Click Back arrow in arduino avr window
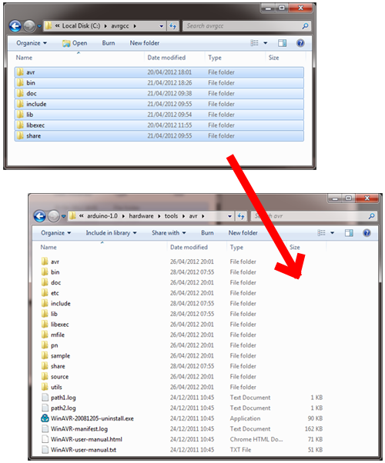 pyautogui.click(x=39, y=216)
